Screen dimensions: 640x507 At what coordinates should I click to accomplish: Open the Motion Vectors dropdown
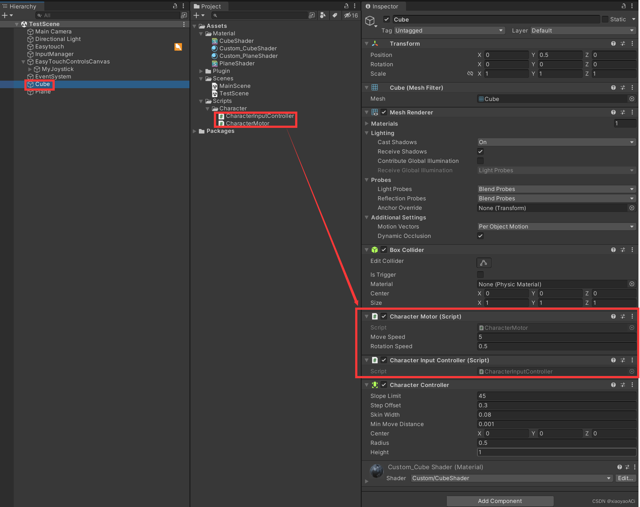(557, 227)
